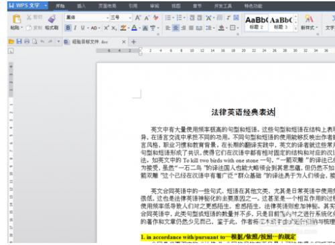Toggle align right paragraph

coord(184,28)
